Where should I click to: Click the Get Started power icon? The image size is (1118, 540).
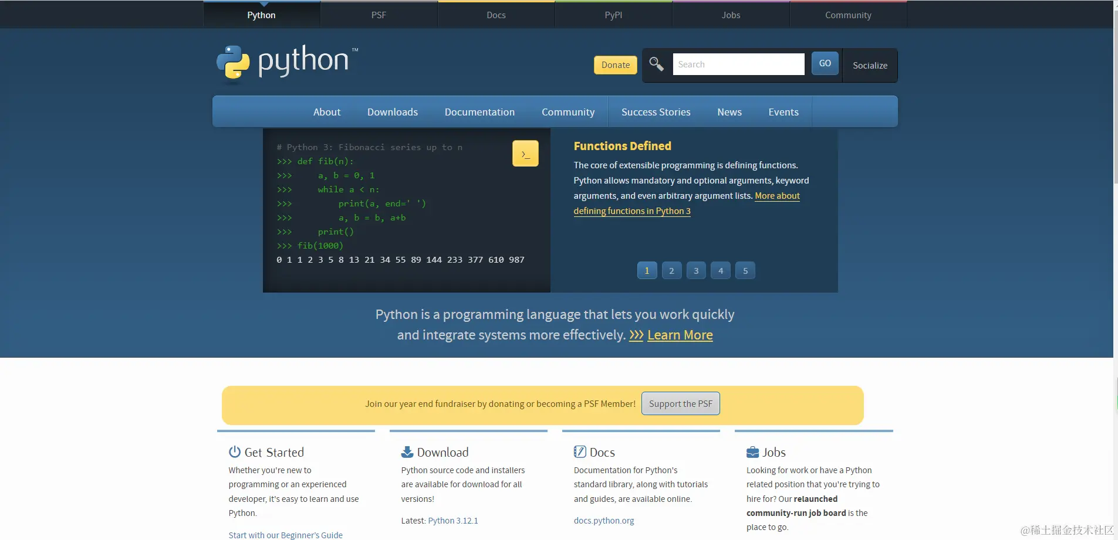point(235,451)
